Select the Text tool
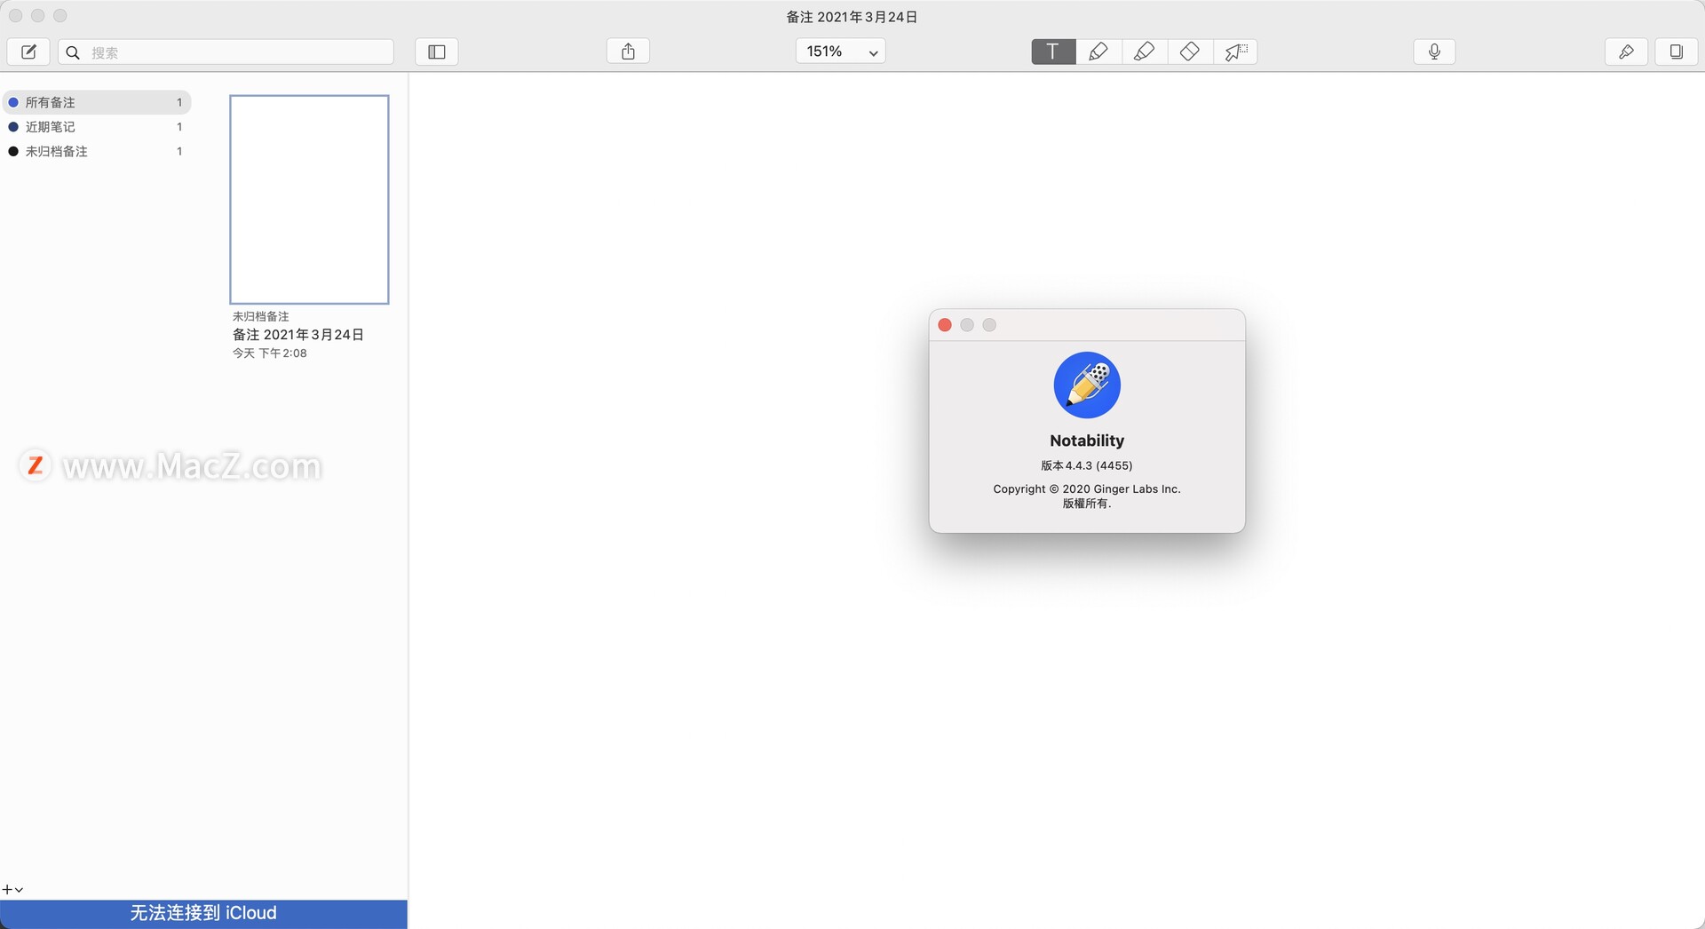The image size is (1705, 929). pos(1053,52)
